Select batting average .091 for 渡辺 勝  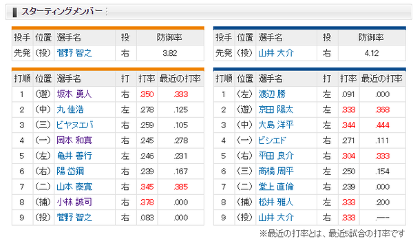(348, 94)
